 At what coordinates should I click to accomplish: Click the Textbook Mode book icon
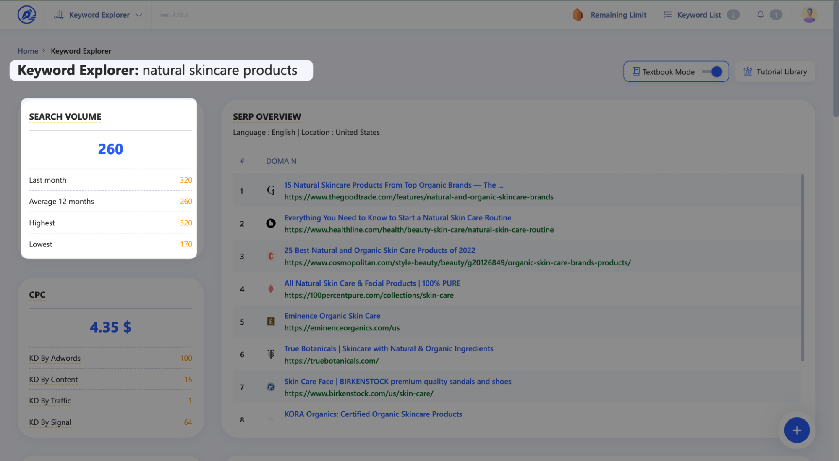(x=636, y=71)
